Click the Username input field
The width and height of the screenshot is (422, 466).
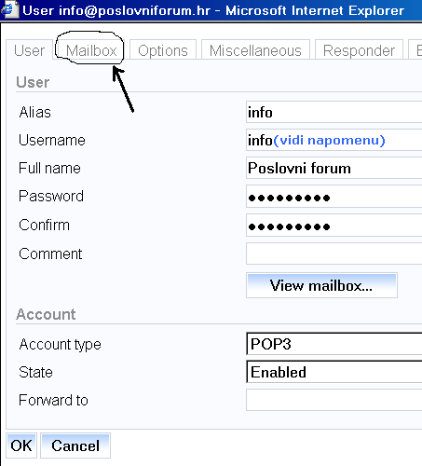tap(334, 140)
